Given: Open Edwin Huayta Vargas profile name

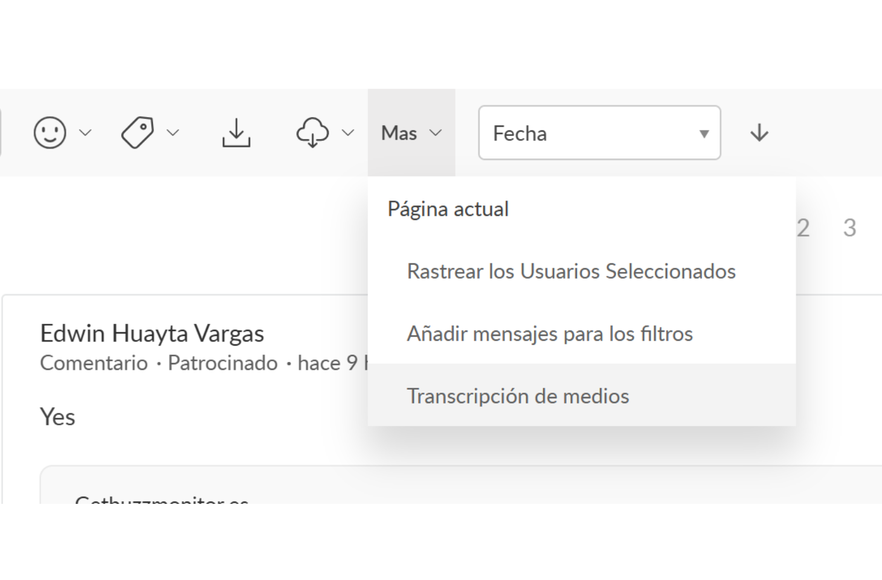Looking at the screenshot, I should [x=152, y=333].
